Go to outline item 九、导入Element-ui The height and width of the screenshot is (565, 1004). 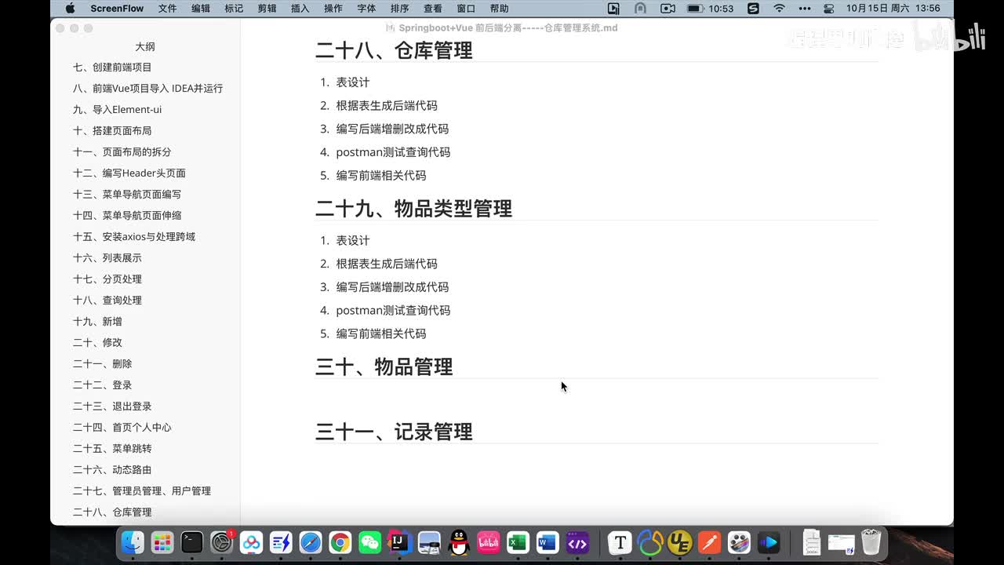117,110
